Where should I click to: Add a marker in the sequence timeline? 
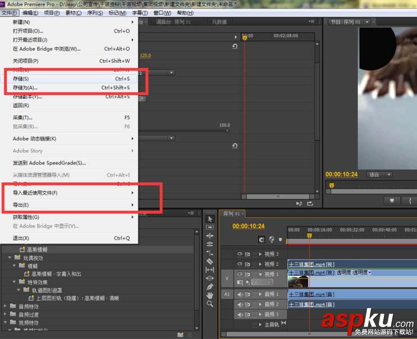280,239
